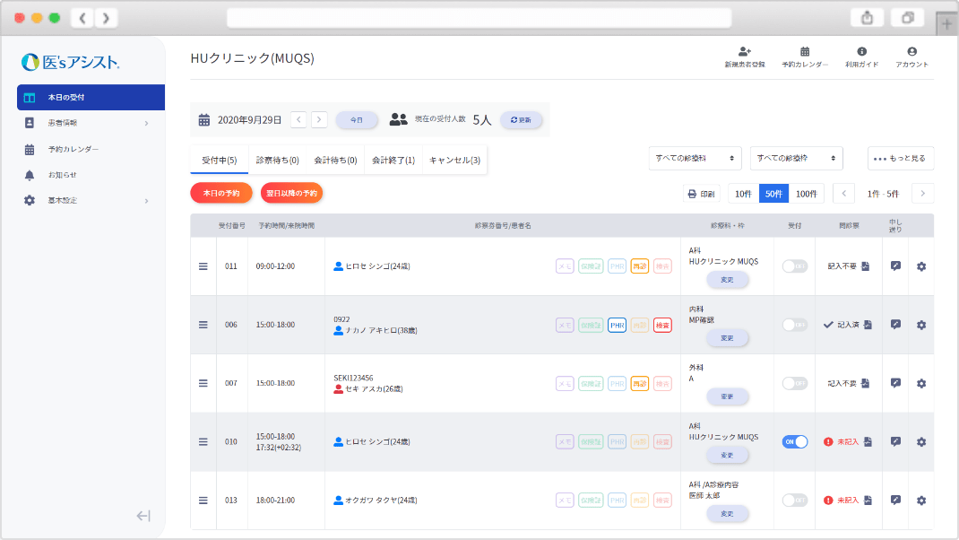Open 新規患者登録 new patient registration icon

point(744,53)
